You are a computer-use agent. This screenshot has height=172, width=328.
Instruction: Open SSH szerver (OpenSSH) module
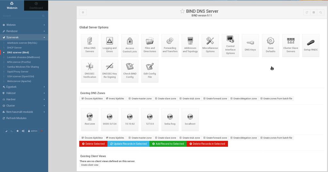tap(21, 76)
